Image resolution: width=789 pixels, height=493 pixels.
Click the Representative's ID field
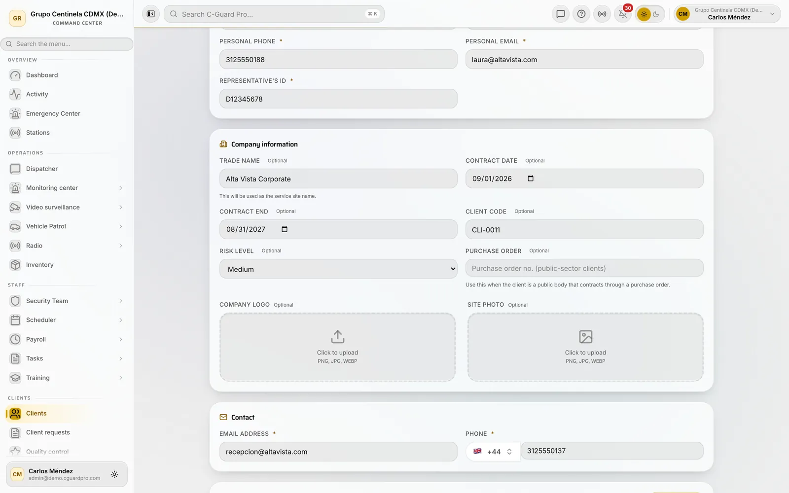point(338,99)
